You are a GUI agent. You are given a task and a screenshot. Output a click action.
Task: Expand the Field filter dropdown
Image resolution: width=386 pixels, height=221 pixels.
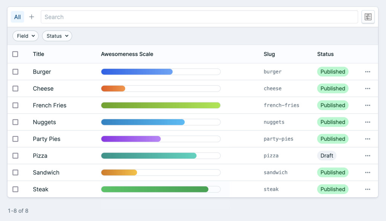(x=26, y=36)
